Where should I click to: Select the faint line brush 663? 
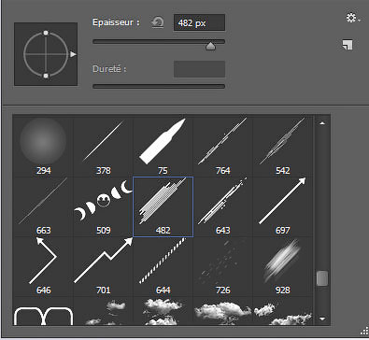click(43, 206)
